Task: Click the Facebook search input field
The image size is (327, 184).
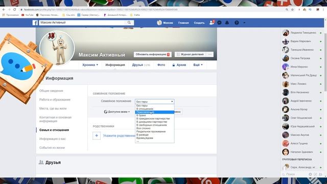Action: click(x=82, y=22)
